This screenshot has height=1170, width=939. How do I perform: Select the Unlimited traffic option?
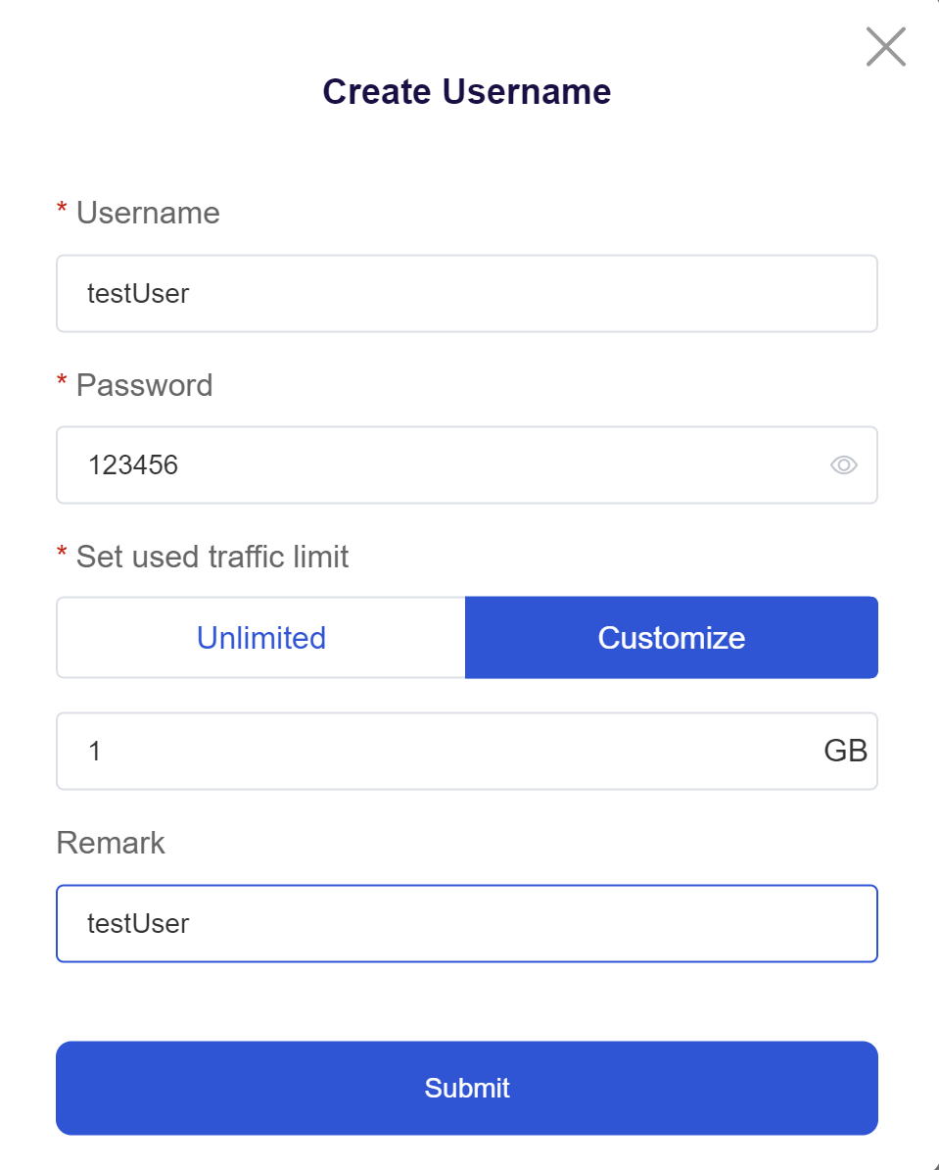pyautogui.click(x=261, y=637)
